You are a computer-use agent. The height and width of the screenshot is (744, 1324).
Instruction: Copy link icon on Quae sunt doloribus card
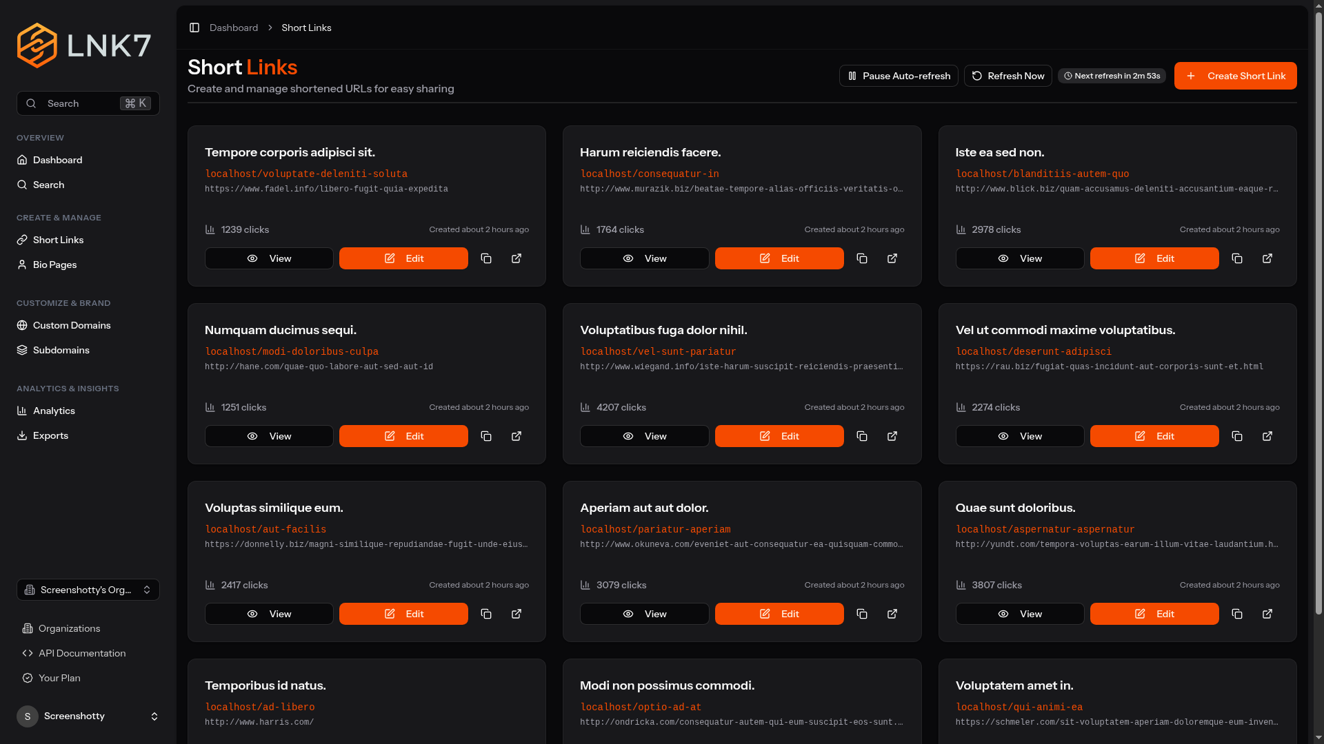[x=1237, y=614]
